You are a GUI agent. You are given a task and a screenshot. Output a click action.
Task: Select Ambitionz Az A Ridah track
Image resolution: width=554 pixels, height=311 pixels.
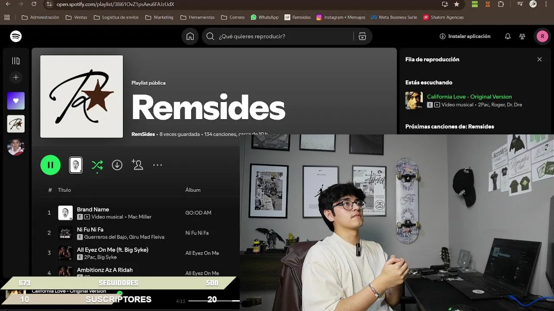tap(105, 270)
